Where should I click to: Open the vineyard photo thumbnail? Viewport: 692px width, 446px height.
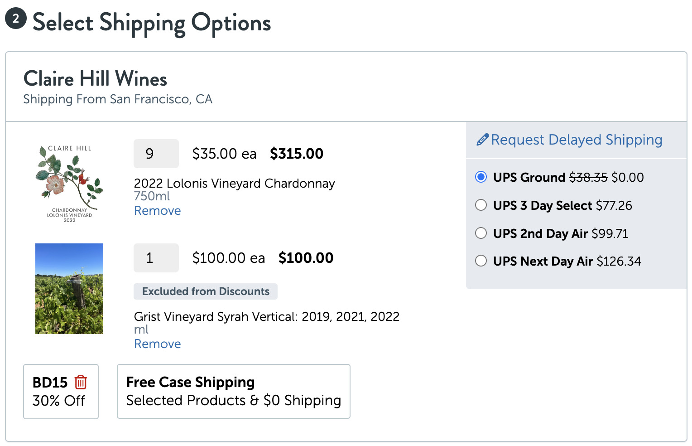click(69, 289)
